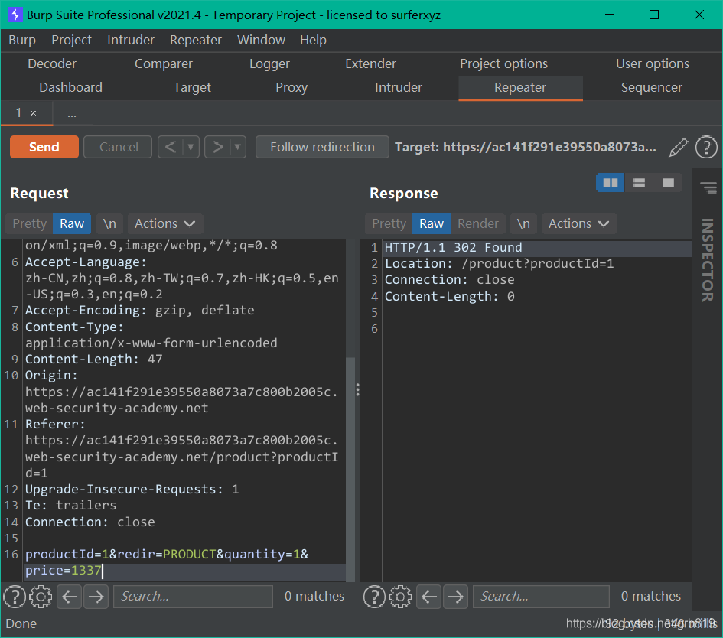This screenshot has height=638, width=723.
Task: Open the Window menu
Action: coord(261,40)
